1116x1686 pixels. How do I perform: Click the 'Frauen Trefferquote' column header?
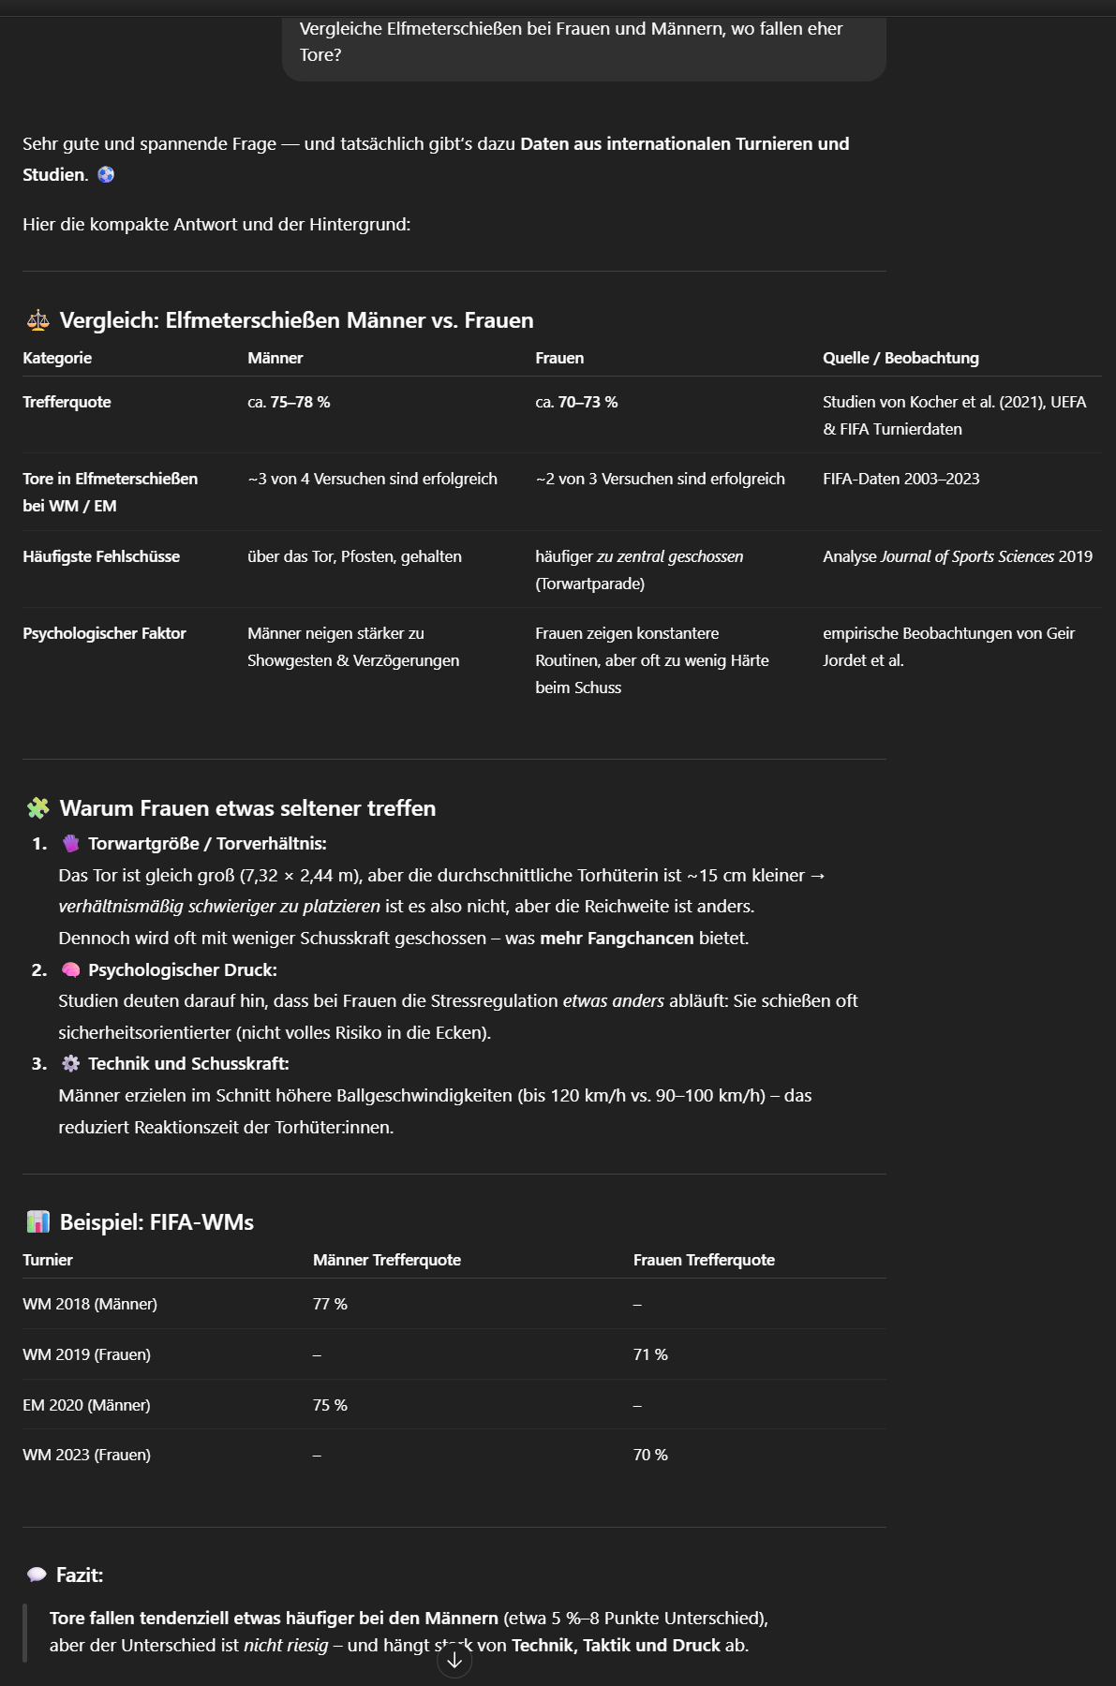tap(704, 1260)
